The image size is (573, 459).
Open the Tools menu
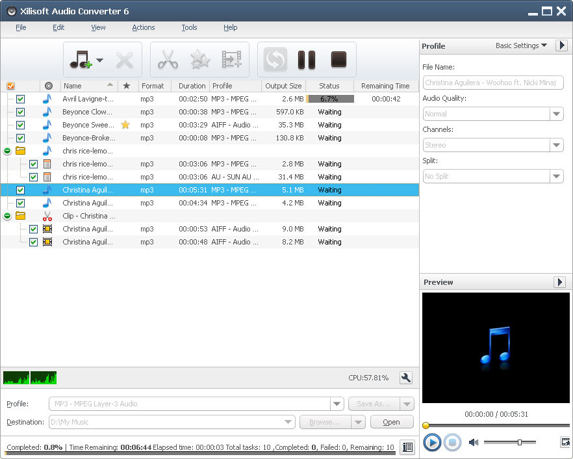click(188, 27)
